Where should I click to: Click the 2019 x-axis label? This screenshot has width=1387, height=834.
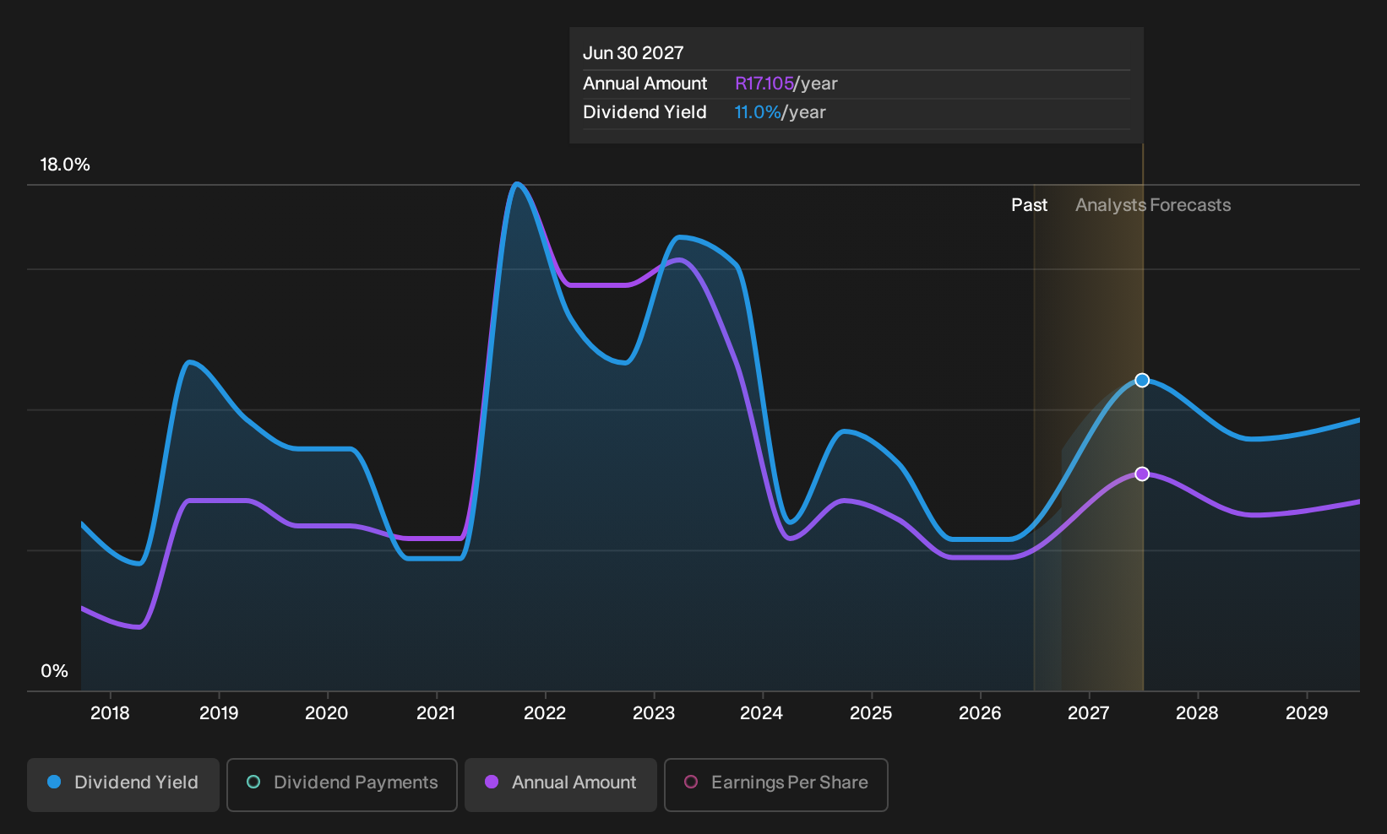tap(219, 713)
